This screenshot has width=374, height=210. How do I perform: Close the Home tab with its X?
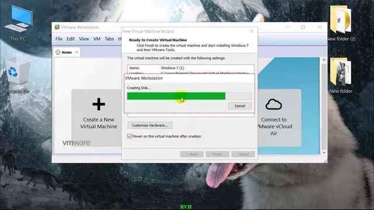(77, 52)
